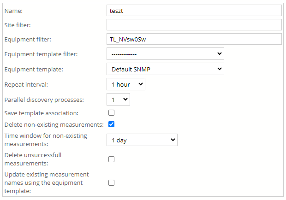Tick the Delete unsuccessfull measurements checkbox
The width and height of the screenshot is (286, 200).
[111, 159]
